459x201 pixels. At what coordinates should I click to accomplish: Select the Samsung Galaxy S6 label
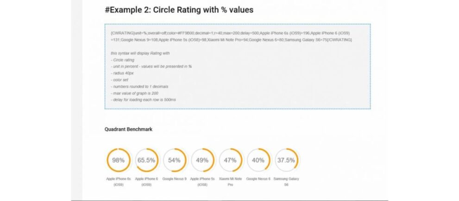(x=286, y=182)
